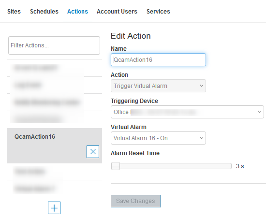This screenshot has height=218, width=266.
Task: Click the Triggering Device label
Action: point(134,101)
